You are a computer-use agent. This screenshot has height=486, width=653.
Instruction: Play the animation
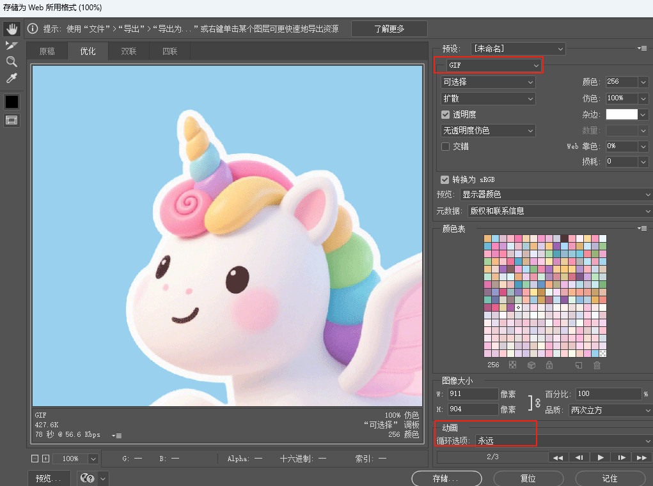[600, 458]
